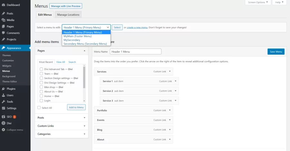Tick the Select All checkbox
Screen dimensions: 290x151
[x=39, y=108]
